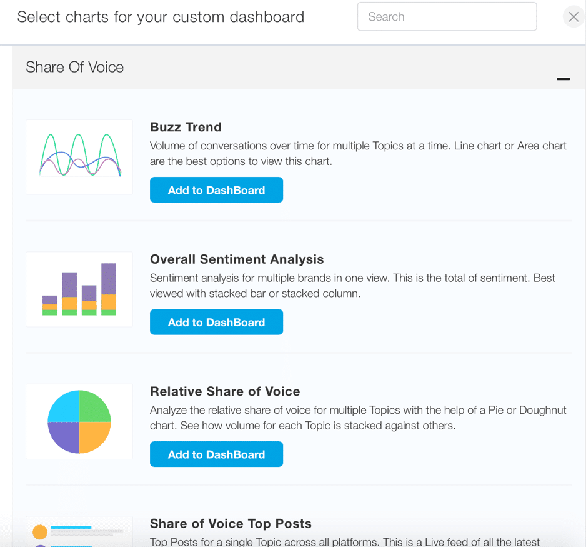Click the Share of Voice Top Posts title
The image size is (586, 547).
pos(231,524)
